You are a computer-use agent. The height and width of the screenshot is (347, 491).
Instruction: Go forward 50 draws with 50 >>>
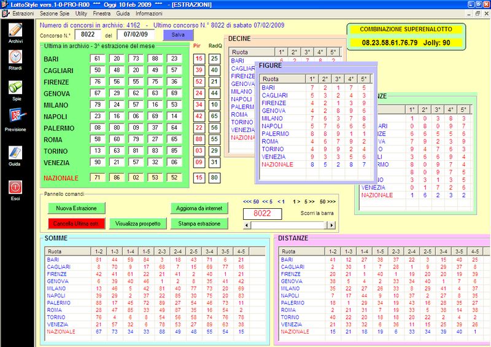pos(328,201)
